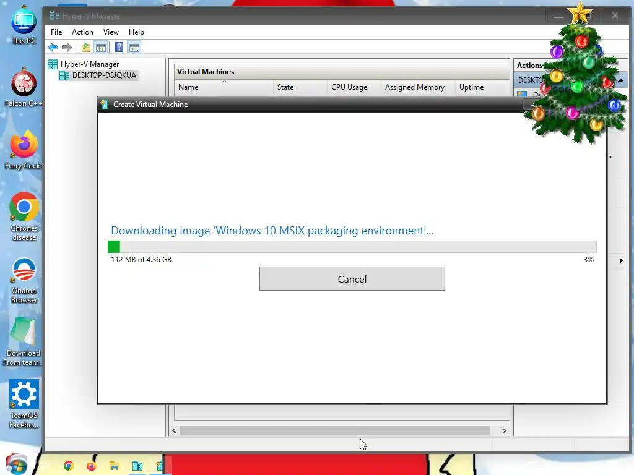Image resolution: width=634 pixels, height=475 pixels.
Task: Open the Action menu
Action: click(82, 32)
